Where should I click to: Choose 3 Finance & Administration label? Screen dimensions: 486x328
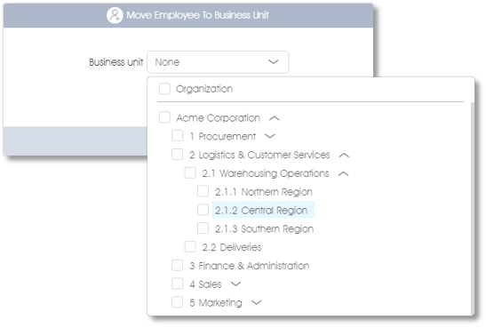250,266
